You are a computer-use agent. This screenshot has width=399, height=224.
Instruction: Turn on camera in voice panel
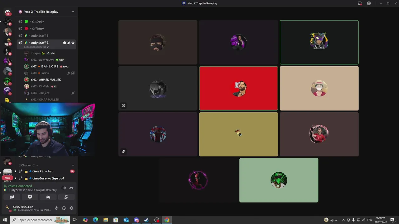[x=12, y=197]
